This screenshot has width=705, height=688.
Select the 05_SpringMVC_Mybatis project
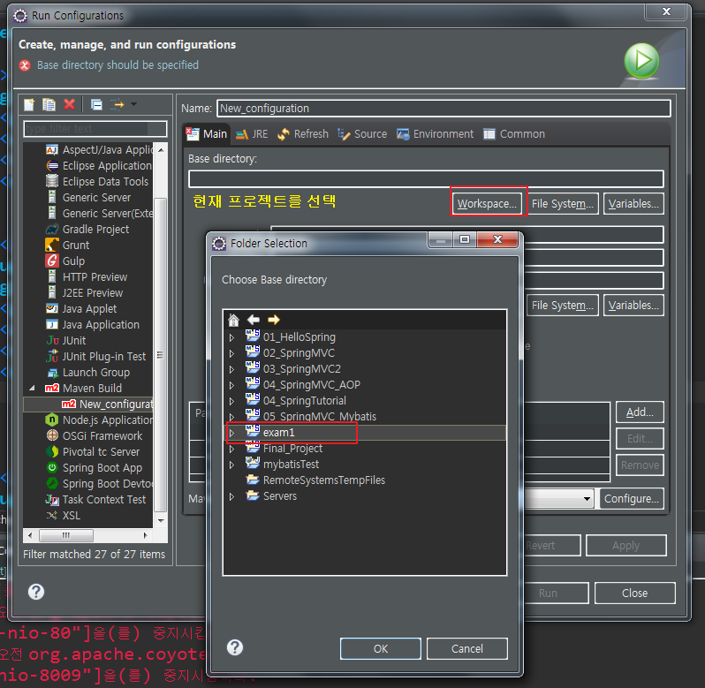point(311,417)
